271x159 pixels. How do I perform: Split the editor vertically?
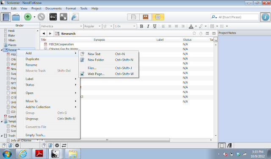207,33
